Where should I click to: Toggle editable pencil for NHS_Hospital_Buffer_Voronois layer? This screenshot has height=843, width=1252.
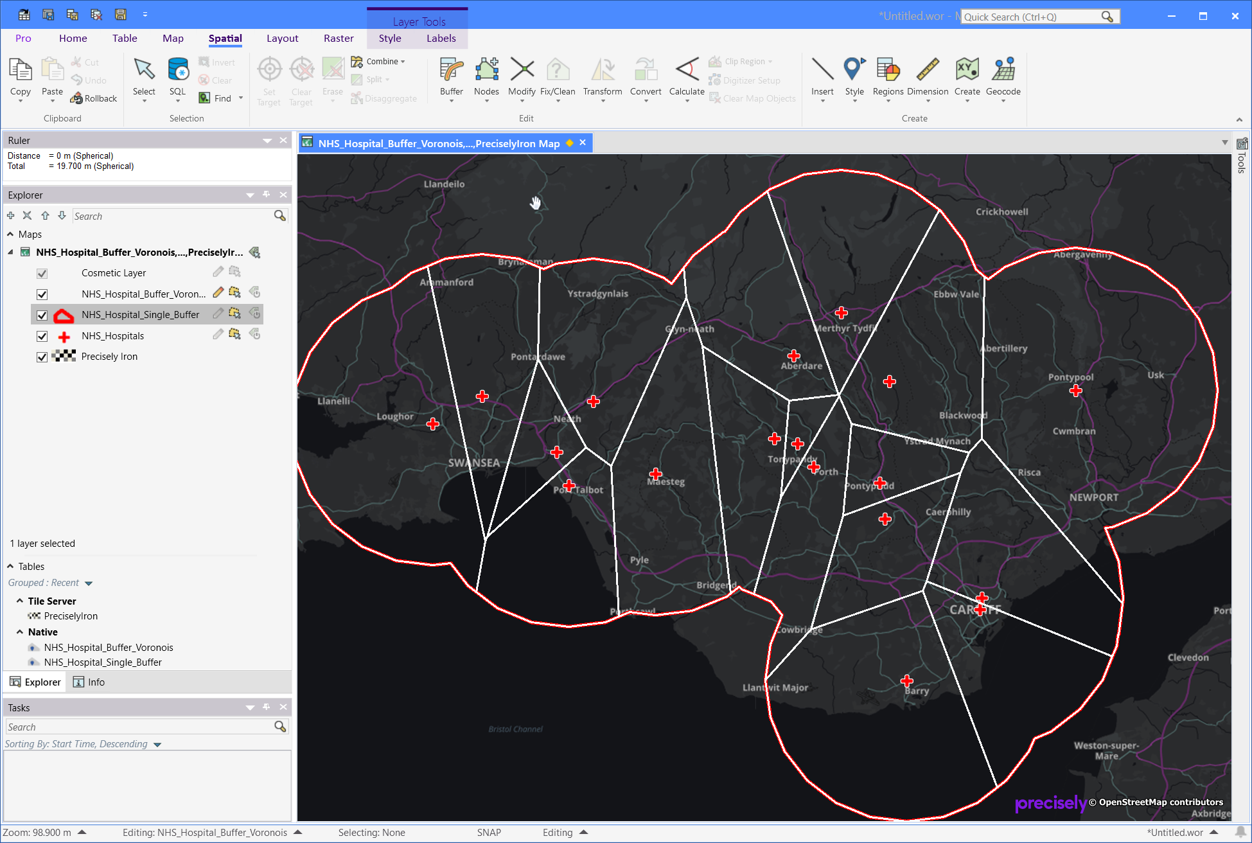tap(218, 293)
